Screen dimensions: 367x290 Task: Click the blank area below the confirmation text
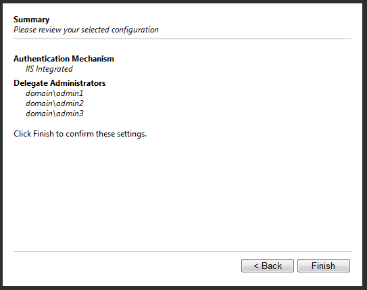click(x=182, y=194)
